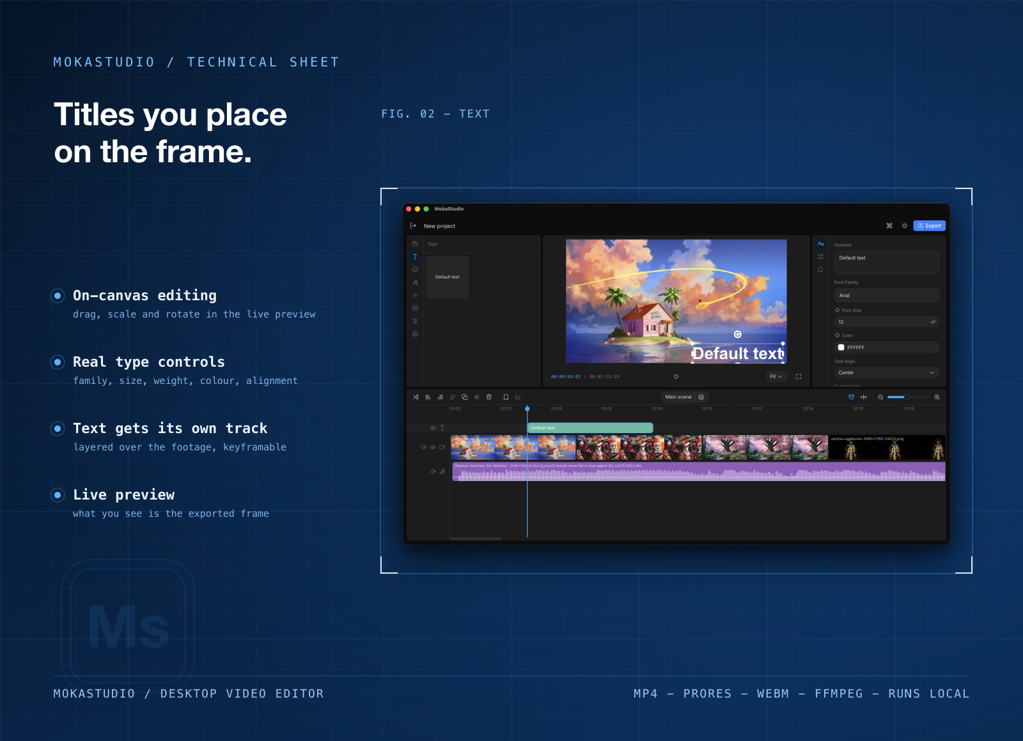1023x741 pixels.
Task: Select the Text tool in sidebar
Action: (415, 256)
